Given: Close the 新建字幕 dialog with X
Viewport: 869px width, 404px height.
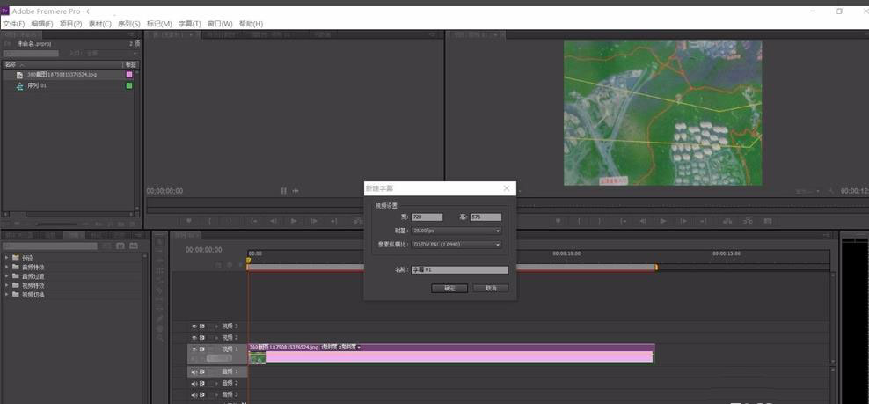Looking at the screenshot, I should 507,188.
